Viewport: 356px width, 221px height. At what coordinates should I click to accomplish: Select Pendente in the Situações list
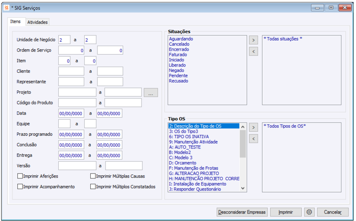[178, 75]
